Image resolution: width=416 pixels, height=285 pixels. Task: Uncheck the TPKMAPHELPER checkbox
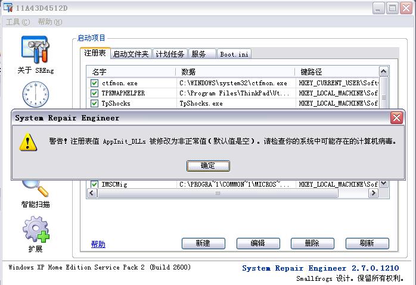point(94,93)
